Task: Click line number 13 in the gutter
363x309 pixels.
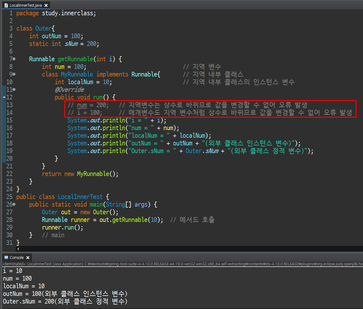Action: click(9, 105)
